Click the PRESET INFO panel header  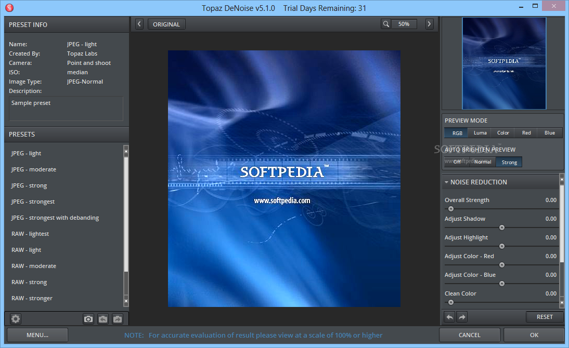(x=67, y=24)
